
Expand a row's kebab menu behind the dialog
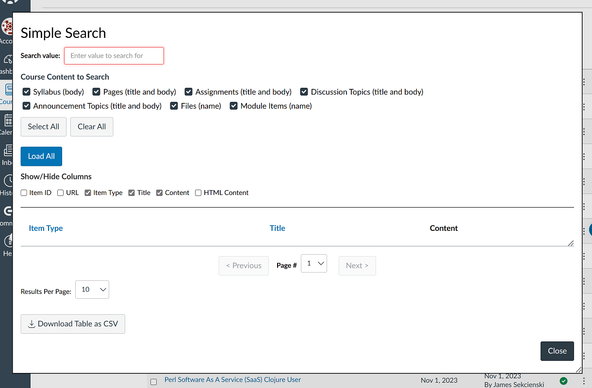pos(584,81)
